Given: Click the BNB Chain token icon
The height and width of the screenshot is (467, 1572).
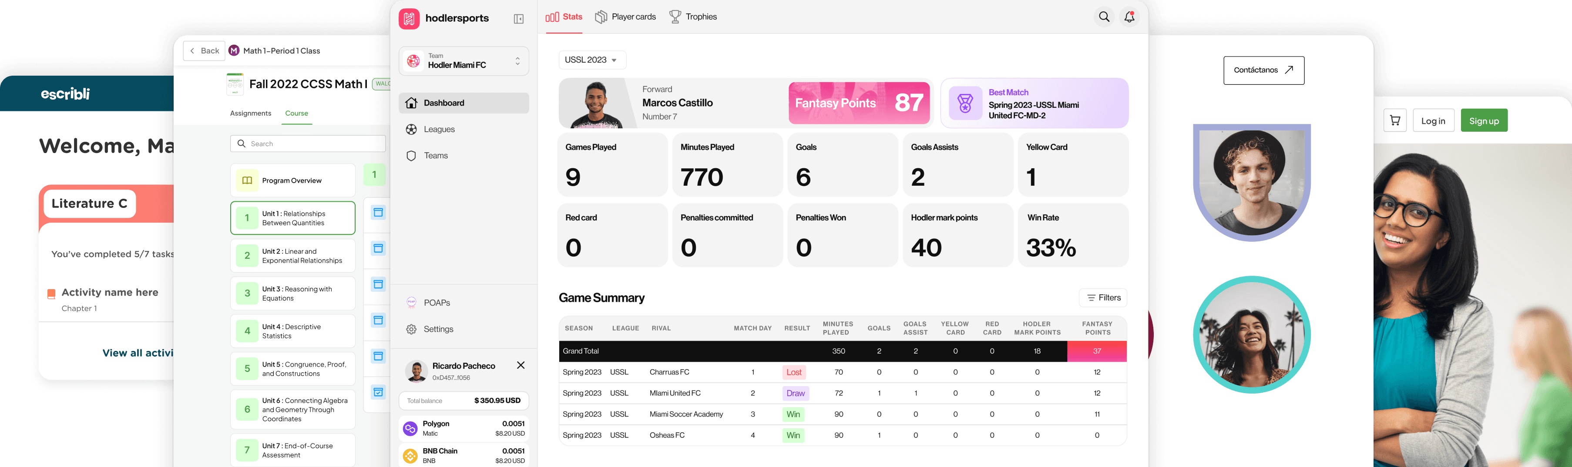Looking at the screenshot, I should coord(410,456).
